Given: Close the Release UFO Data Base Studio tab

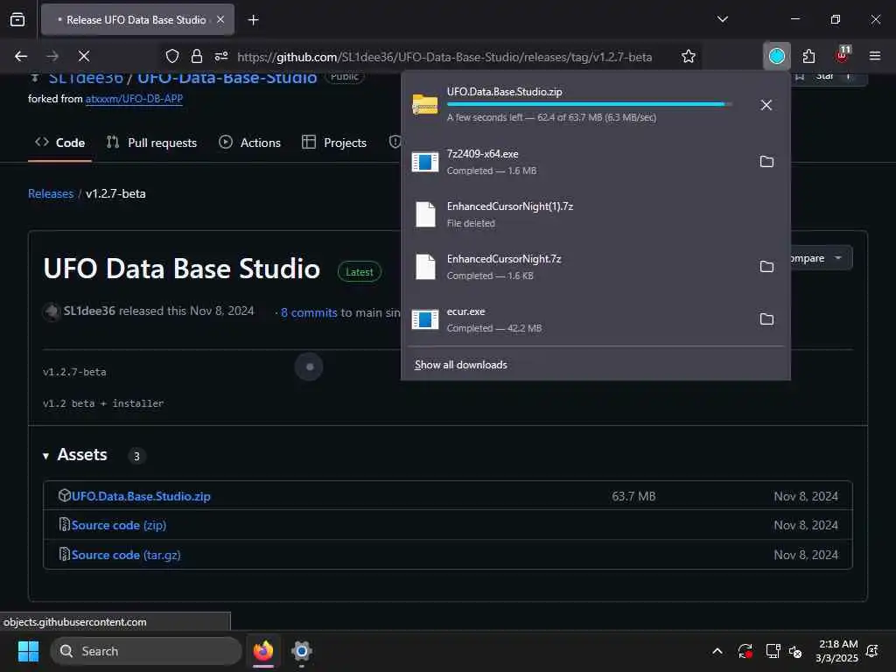Looking at the screenshot, I should pyautogui.click(x=220, y=20).
